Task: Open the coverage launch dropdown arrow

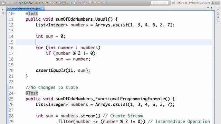Action: pos(33,3)
